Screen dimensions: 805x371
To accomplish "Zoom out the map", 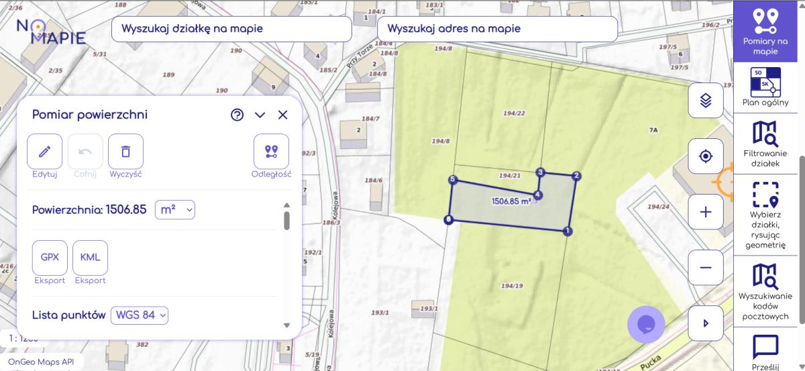I will 706,268.
